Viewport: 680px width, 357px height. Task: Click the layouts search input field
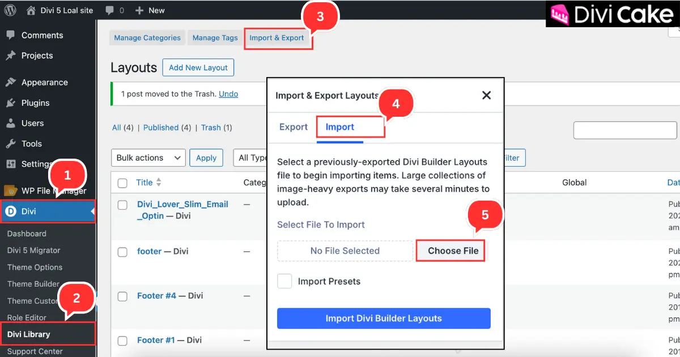pos(626,130)
